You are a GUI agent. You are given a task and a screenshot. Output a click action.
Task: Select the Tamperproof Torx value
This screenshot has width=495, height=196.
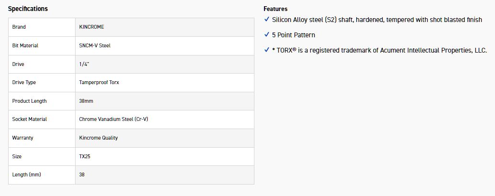coord(99,82)
